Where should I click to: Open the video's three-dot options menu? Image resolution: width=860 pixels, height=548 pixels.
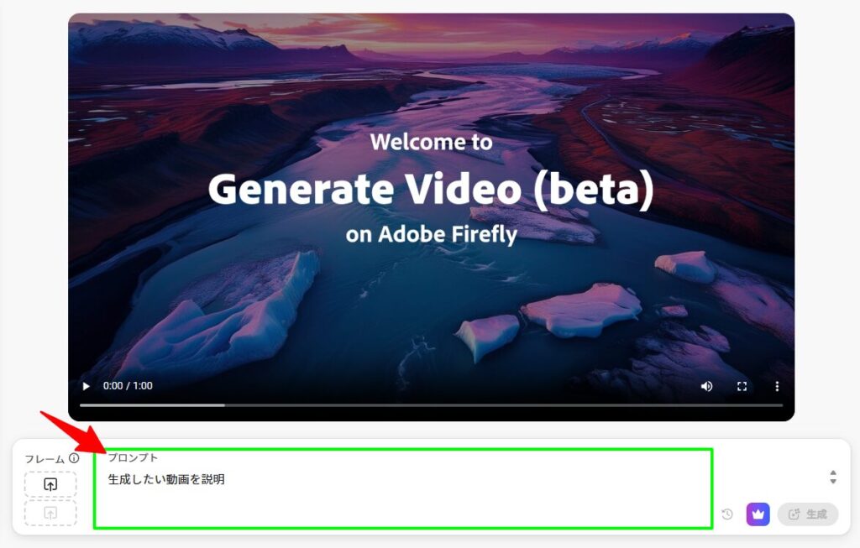(x=777, y=386)
